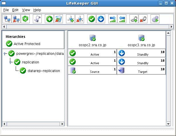Open the File menu
The image size is (176, 136).
click(6, 10)
